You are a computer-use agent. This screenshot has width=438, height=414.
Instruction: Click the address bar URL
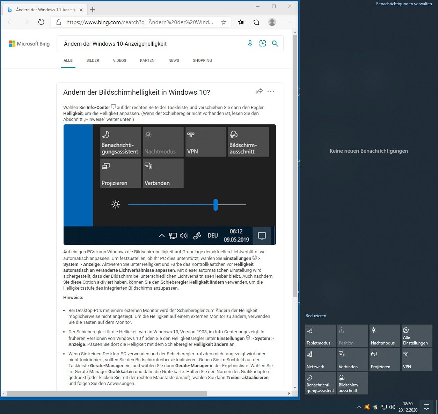click(140, 22)
